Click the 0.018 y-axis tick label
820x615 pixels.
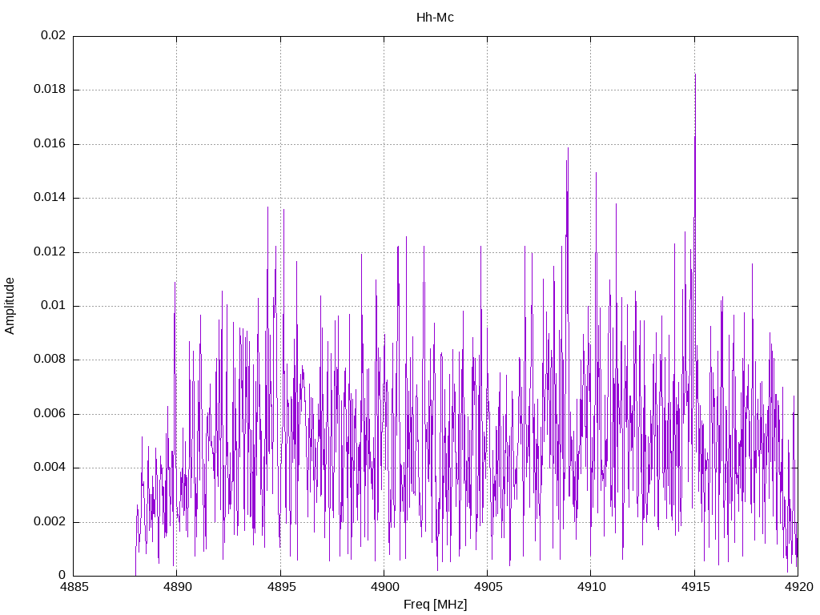pos(50,90)
